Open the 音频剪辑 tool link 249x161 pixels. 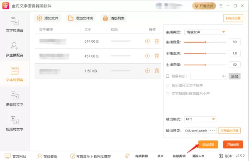coord(179,156)
